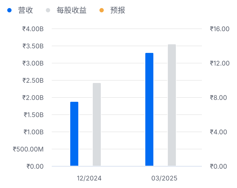Select the blue revenue bar for 12/2024
This screenshot has width=237, height=188.
[74, 134]
